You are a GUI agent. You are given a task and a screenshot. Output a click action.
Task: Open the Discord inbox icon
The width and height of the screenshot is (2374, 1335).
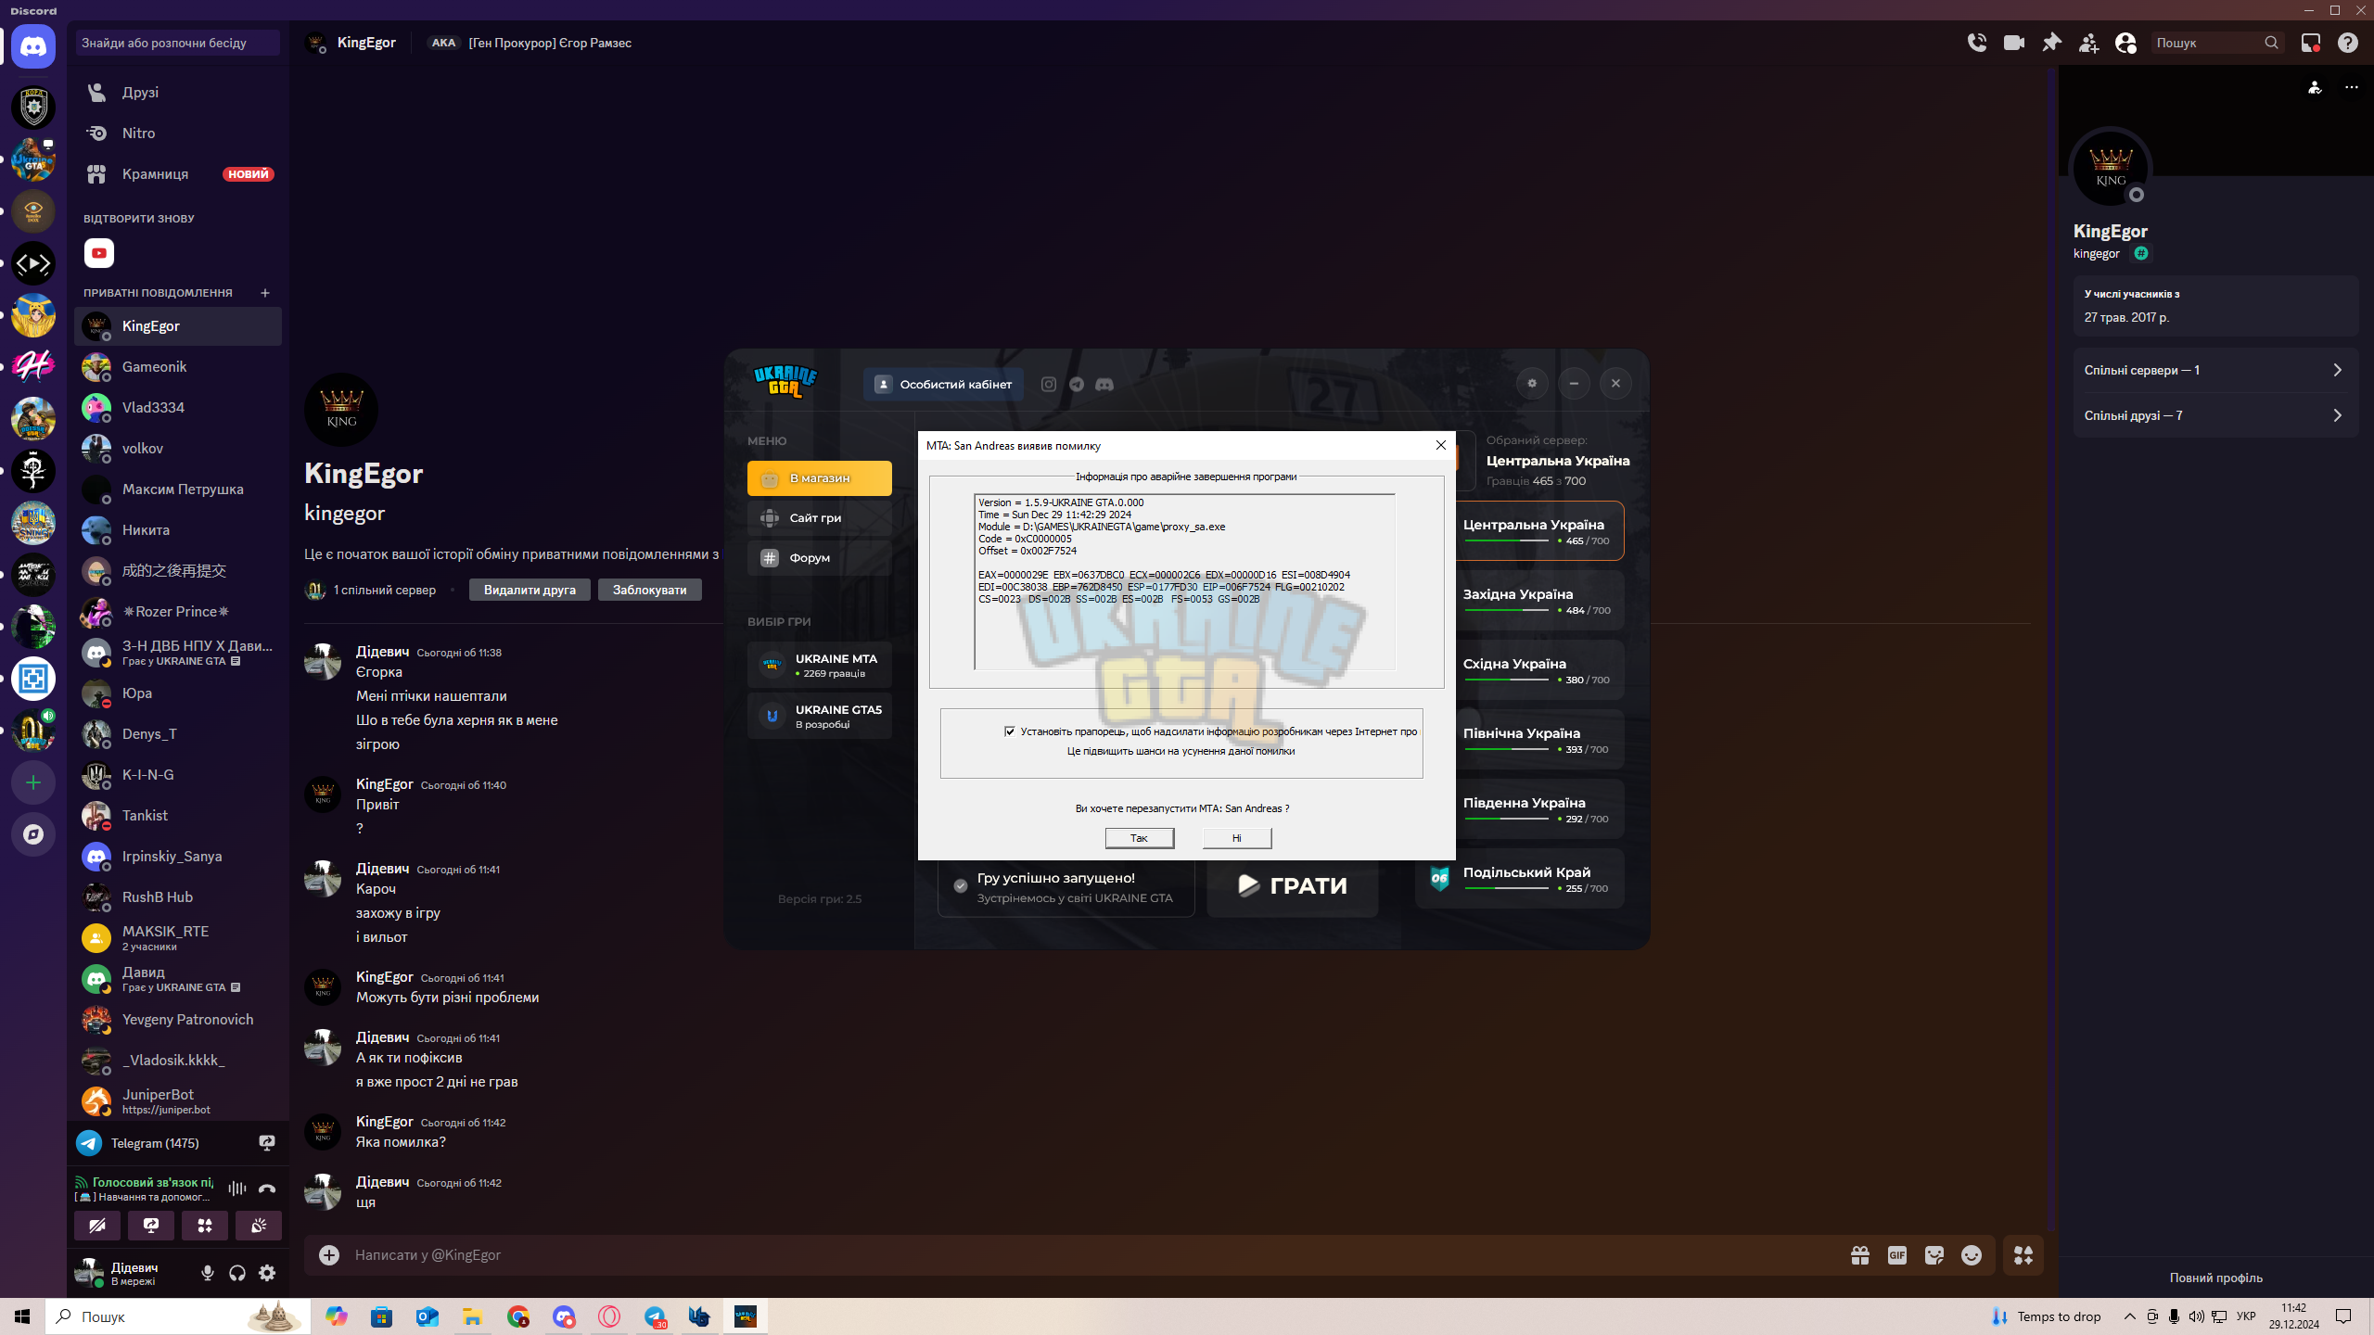2311,43
